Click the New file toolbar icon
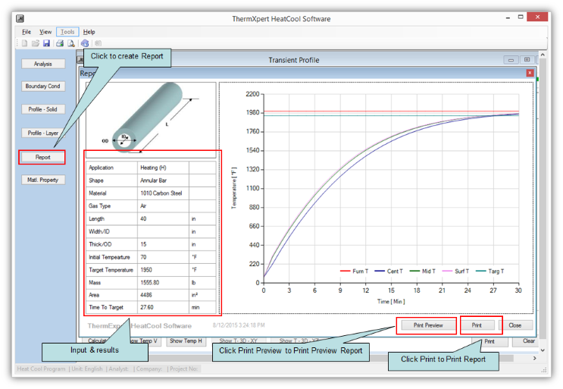Image resolution: width=563 pixels, height=389 pixels. [x=24, y=43]
